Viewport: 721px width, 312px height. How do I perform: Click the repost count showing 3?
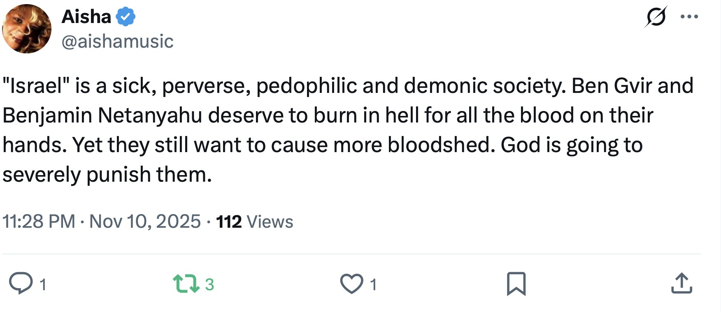tap(209, 284)
